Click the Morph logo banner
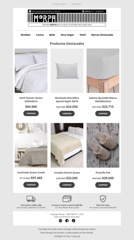The height and width of the screenshot is (240, 134). [67, 18]
